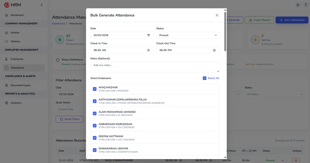Uncheck DEEPAK KATTIMANI checkbox

click(95, 138)
